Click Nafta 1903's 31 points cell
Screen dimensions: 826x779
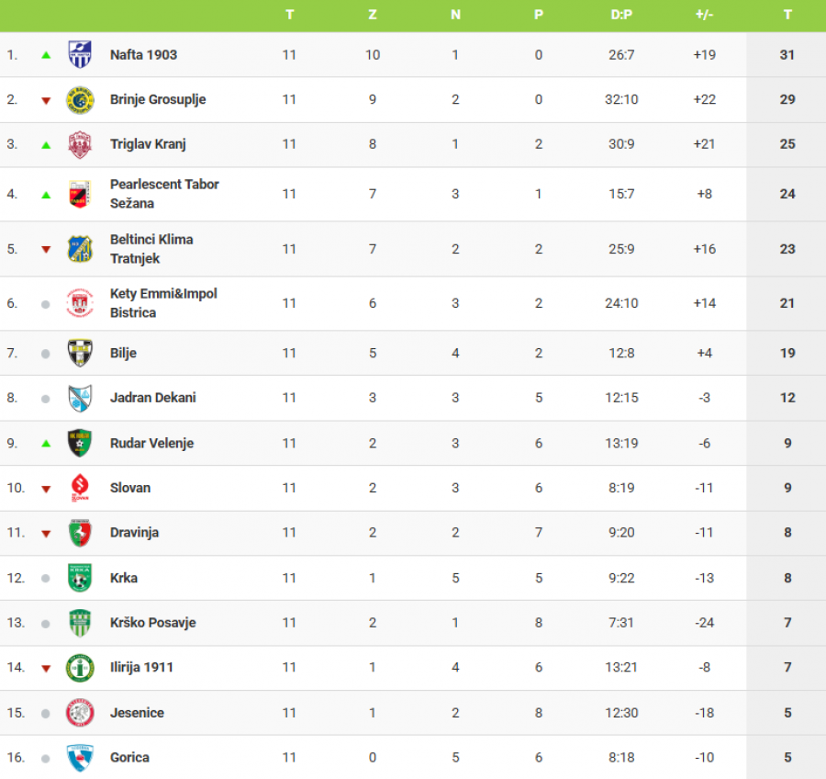coord(787,54)
